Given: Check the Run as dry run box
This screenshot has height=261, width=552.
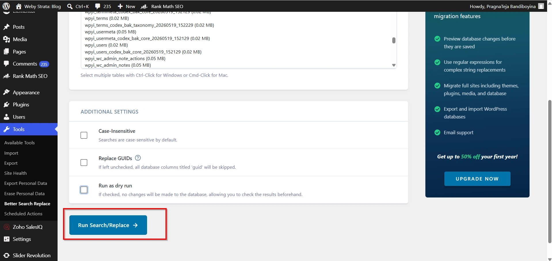Looking at the screenshot, I should 84,190.
